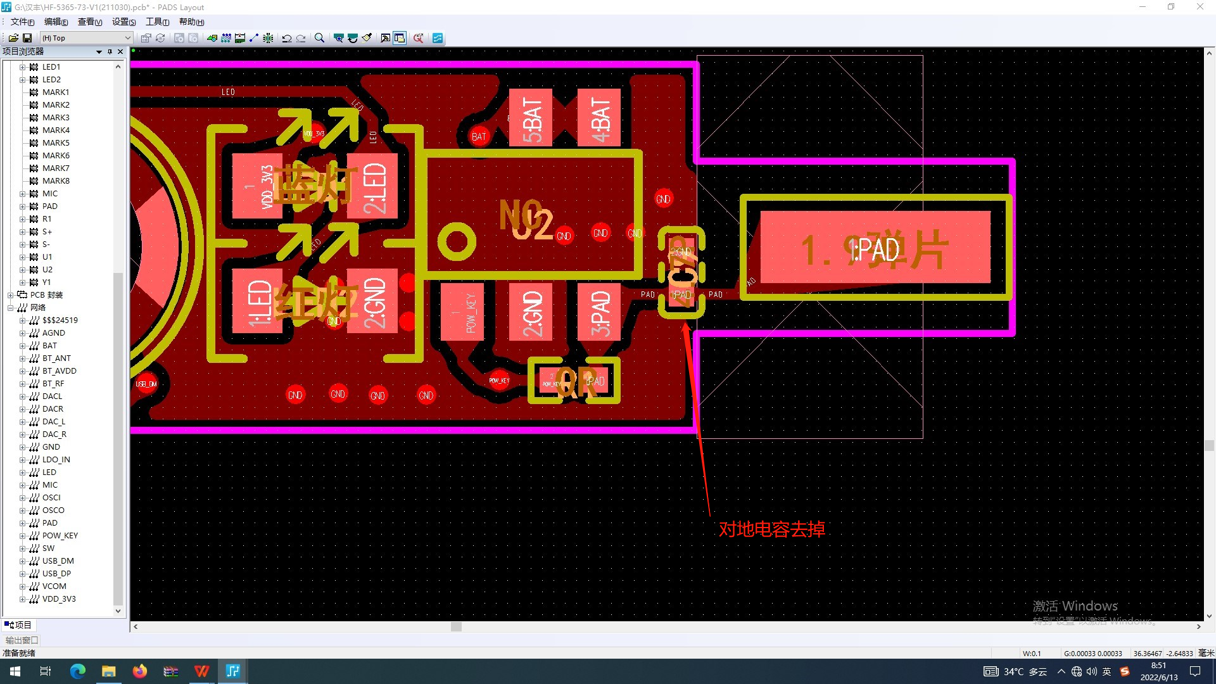Click the red magnifier Find icon
This screenshot has width=1216, height=684.
tap(419, 38)
